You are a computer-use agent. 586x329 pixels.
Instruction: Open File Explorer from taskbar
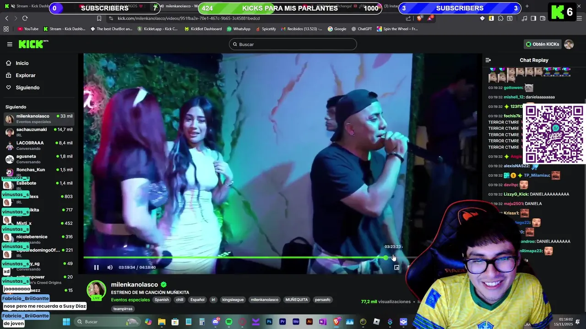click(162, 322)
